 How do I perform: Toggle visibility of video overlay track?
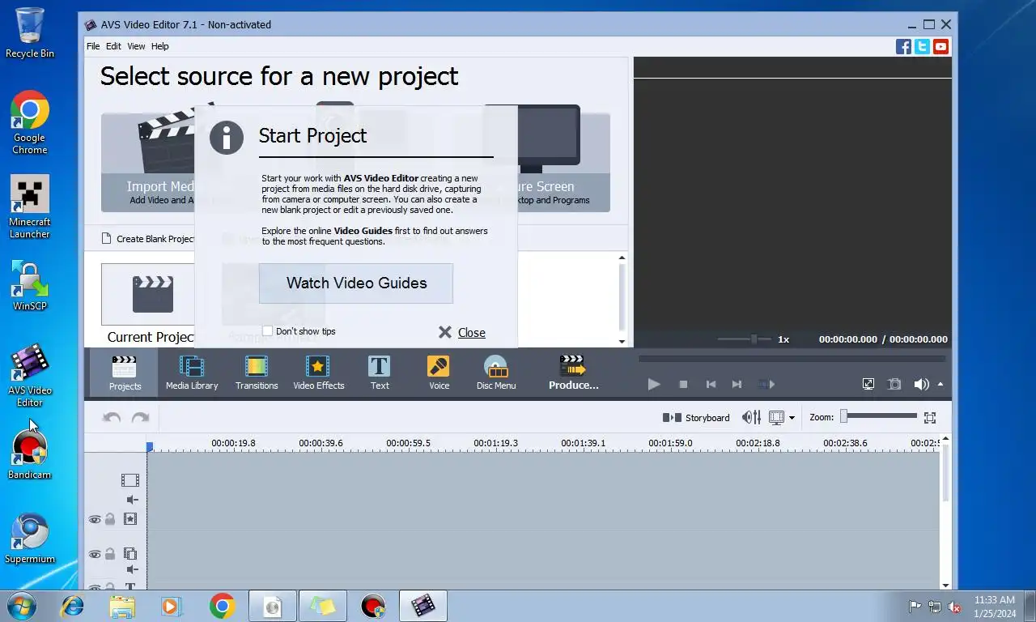95,554
